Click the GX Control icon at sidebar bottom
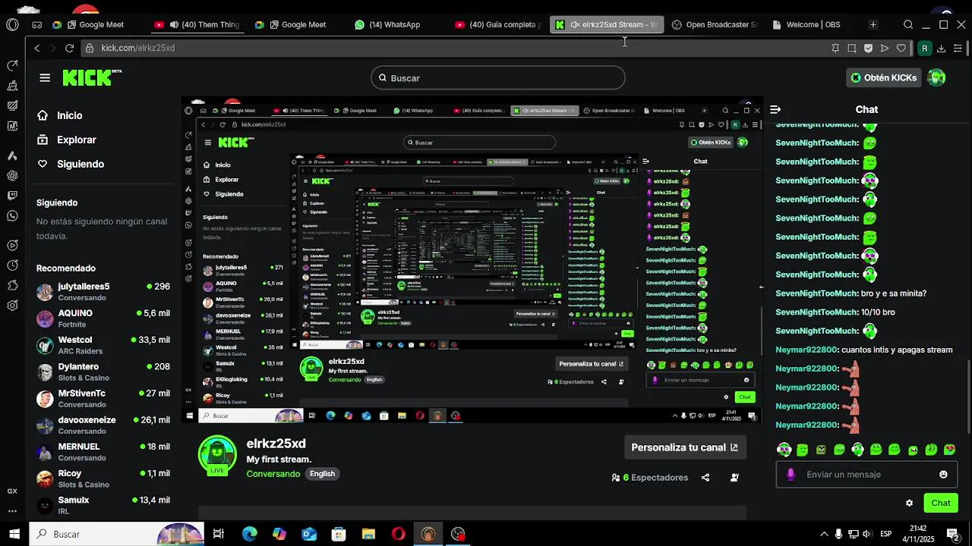The image size is (972, 546). point(12,491)
